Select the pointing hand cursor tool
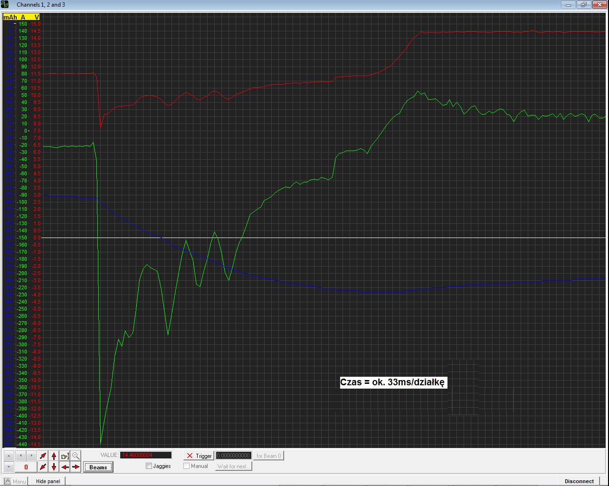This screenshot has height=486, width=609. (65, 456)
